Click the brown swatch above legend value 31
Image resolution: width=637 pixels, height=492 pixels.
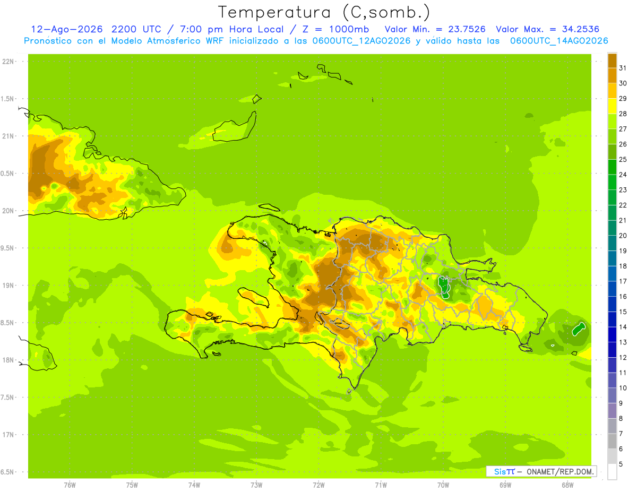click(612, 60)
